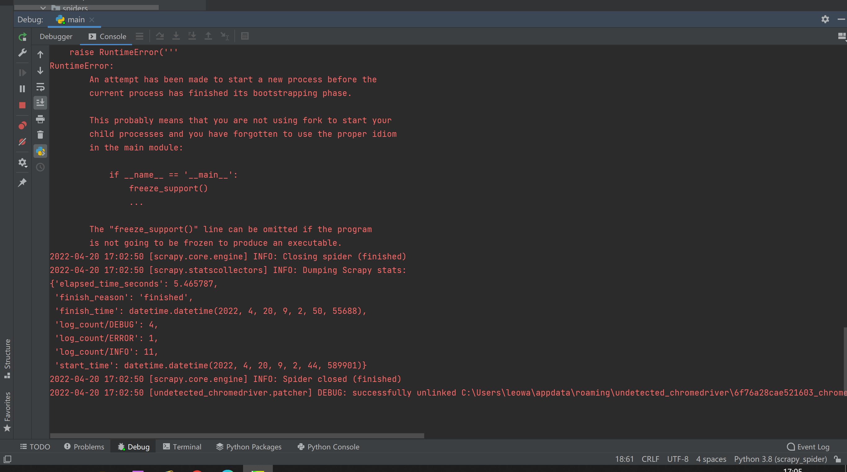The width and height of the screenshot is (847, 472).
Task: Close the main debug session tab
Action: click(x=92, y=20)
